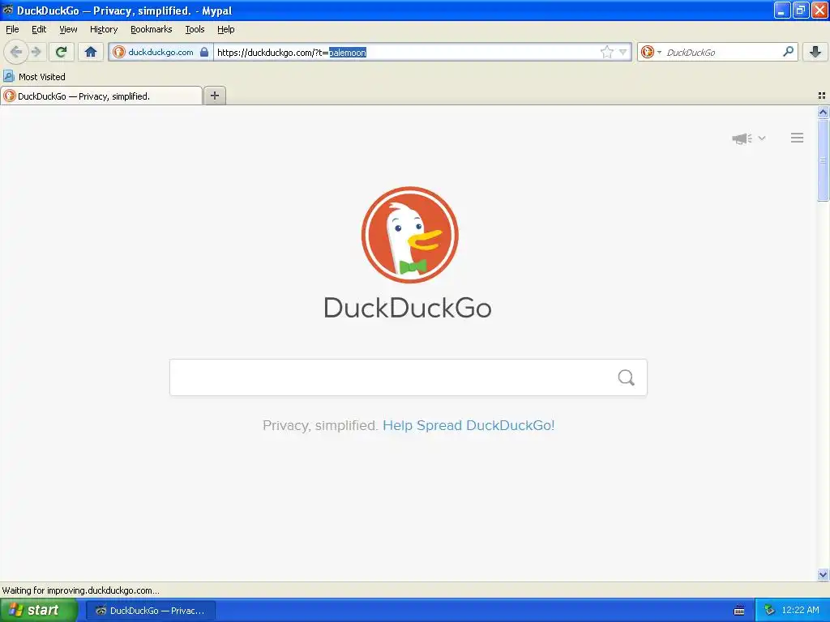Select the DuckDuckGo taskbar window button
The image size is (830, 622).
[151, 611]
